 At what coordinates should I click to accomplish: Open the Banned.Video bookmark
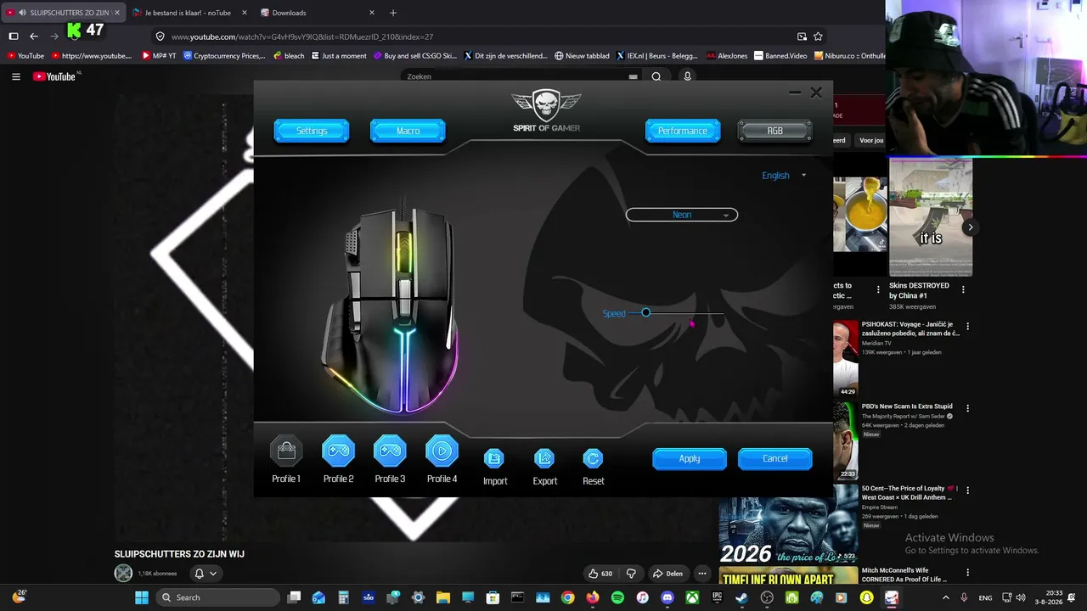780,56
